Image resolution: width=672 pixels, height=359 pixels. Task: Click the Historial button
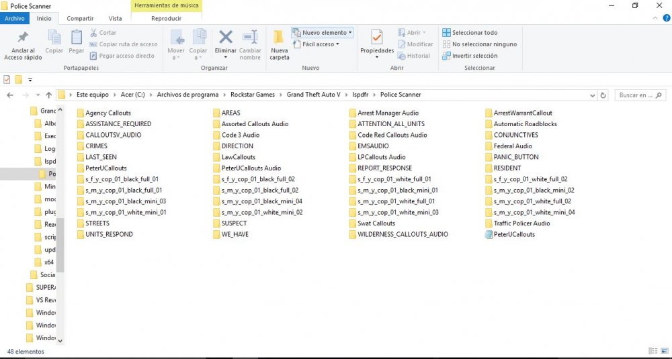(413, 56)
